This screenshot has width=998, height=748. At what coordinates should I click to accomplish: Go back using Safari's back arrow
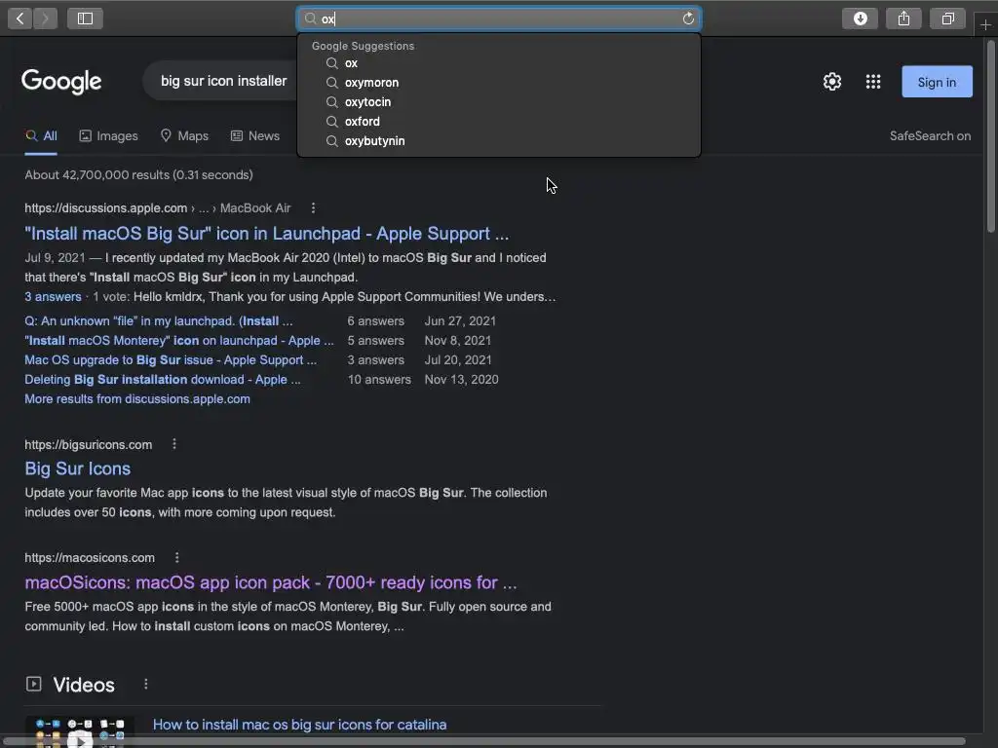pos(19,19)
